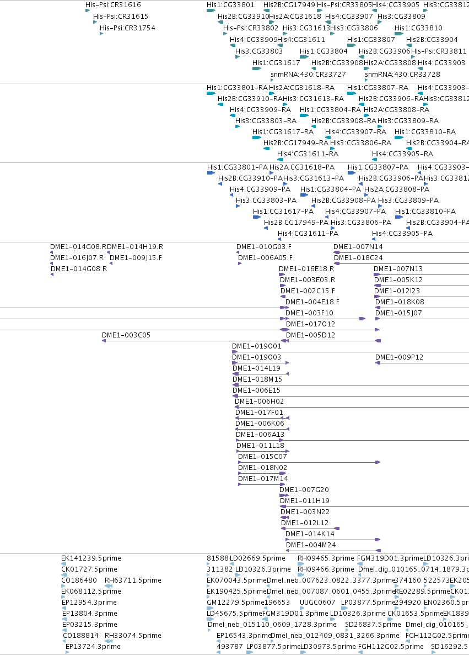This screenshot has height=655, width=469.
Task: Select EST LD30973.5prime
Action: pyautogui.click(x=328, y=647)
